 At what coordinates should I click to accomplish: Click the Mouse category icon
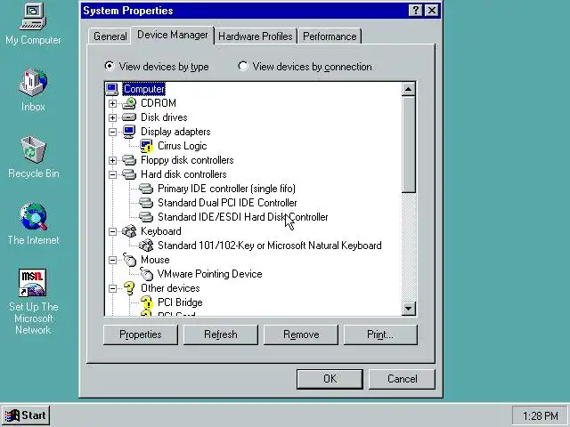point(129,260)
